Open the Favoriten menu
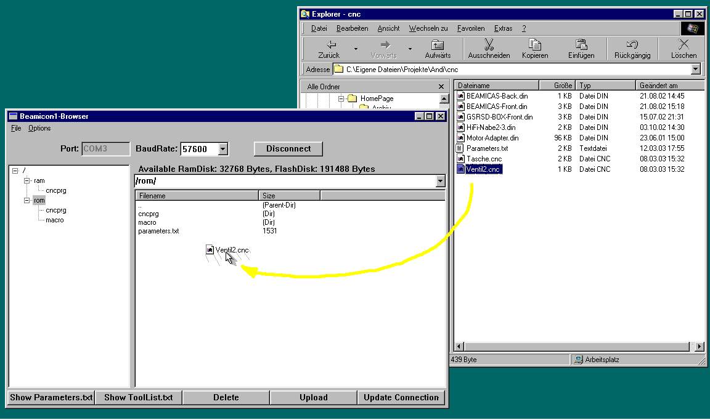This screenshot has width=710, height=420. pos(471,28)
